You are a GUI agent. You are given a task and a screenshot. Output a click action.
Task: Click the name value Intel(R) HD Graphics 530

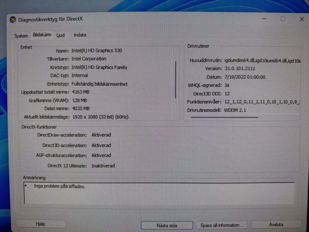[x=97, y=51]
